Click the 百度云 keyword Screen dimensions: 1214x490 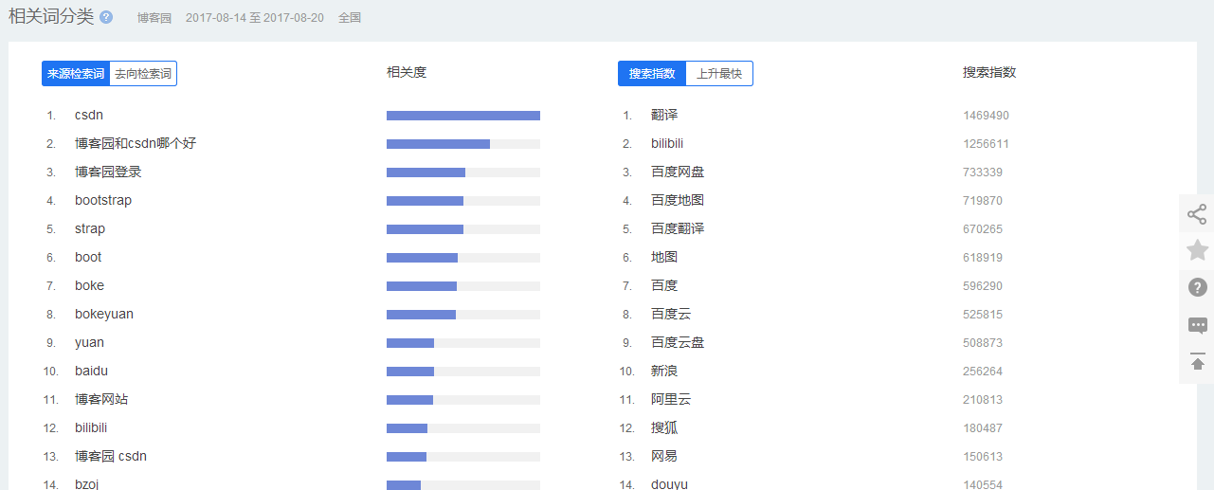[x=671, y=314]
